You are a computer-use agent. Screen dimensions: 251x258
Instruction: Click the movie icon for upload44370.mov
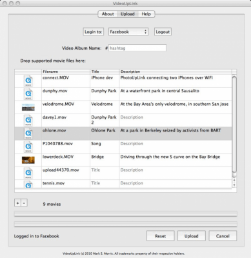click(x=28, y=173)
